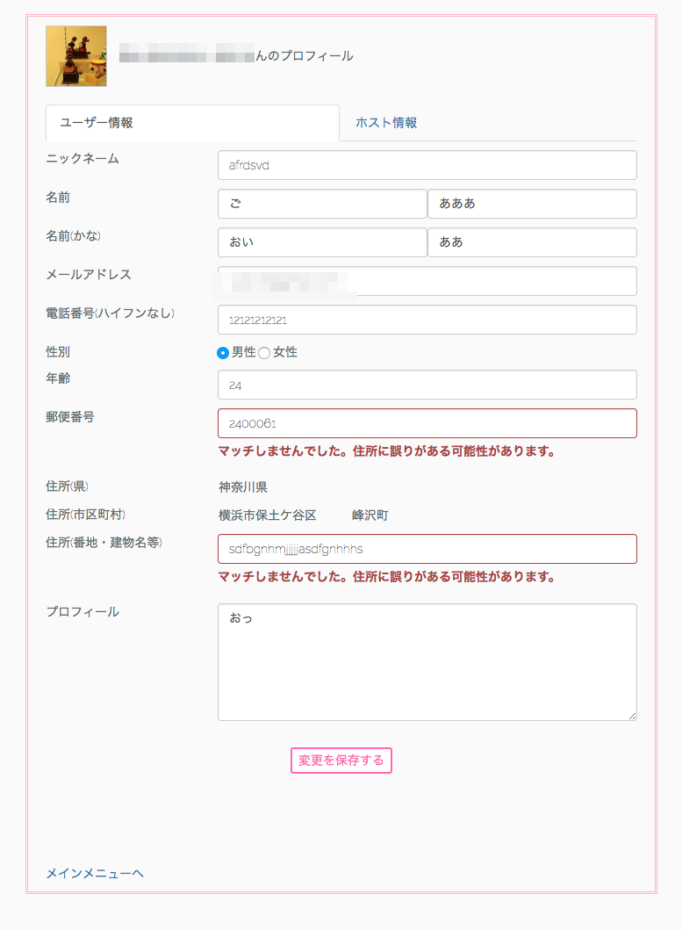Select the 男性 radio button
Image resolution: width=682 pixels, height=930 pixels.
point(223,353)
